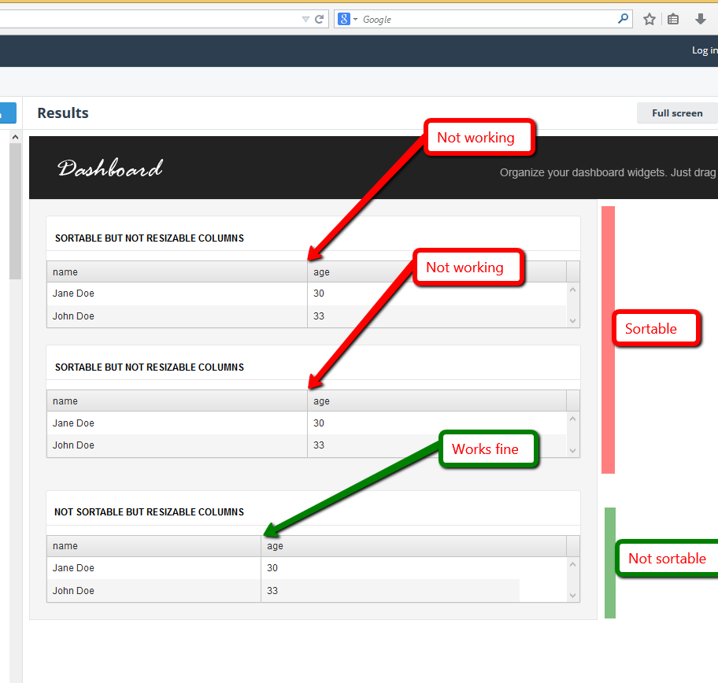Click the left panel vertical scrollbar thumb
The height and width of the screenshot is (683, 718).
(15, 211)
